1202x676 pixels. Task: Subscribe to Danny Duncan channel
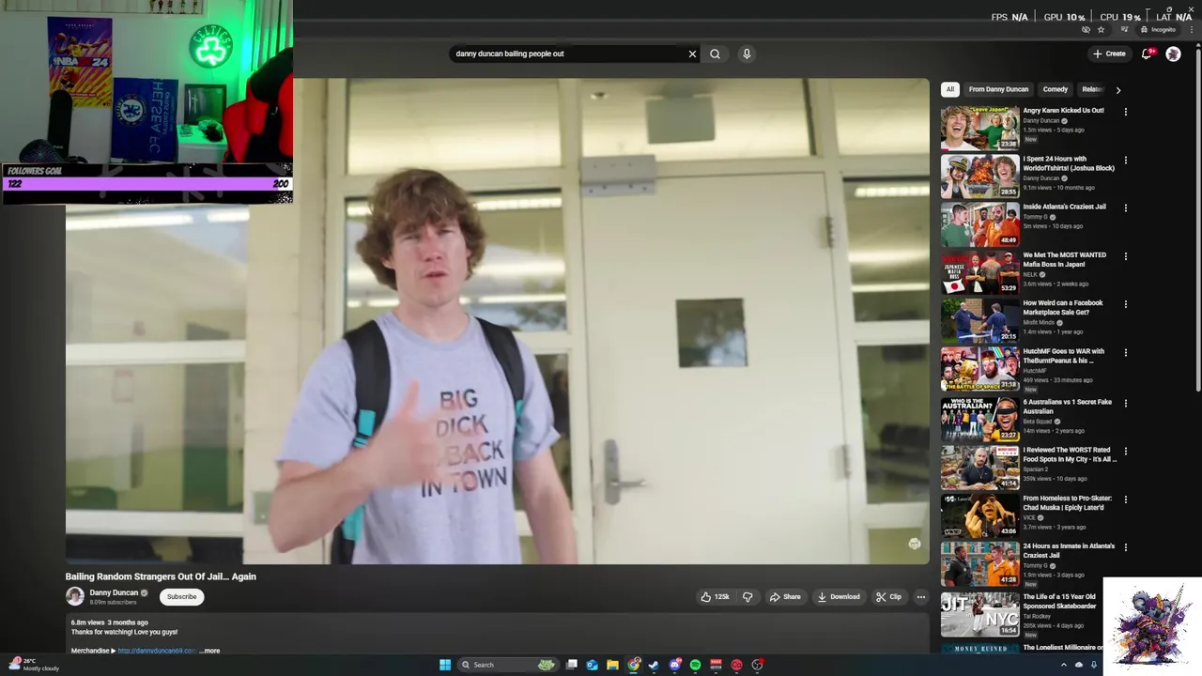coord(181,596)
